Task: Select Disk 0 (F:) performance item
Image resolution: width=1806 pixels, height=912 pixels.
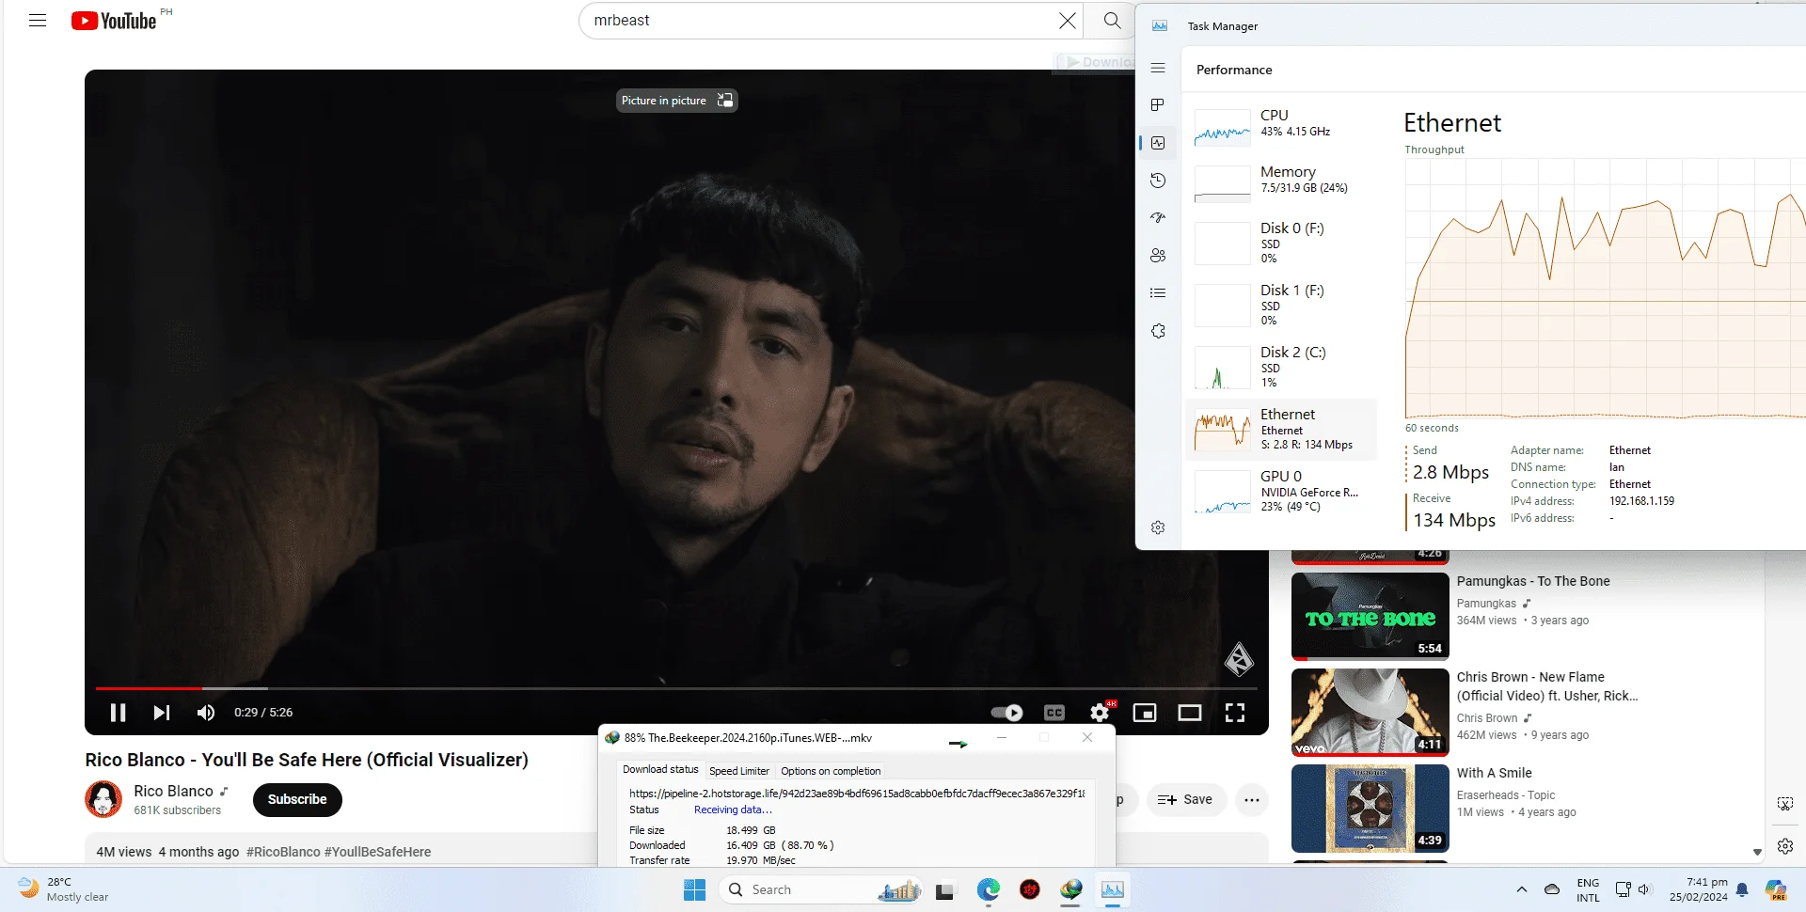Action: [1281, 243]
